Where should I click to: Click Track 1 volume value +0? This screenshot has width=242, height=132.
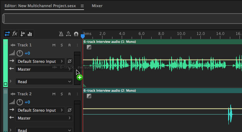pos(27,53)
